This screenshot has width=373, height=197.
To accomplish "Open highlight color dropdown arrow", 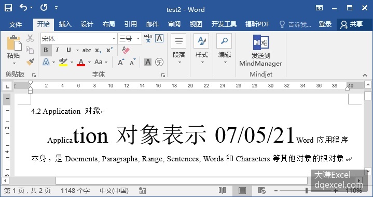I will [72, 63].
